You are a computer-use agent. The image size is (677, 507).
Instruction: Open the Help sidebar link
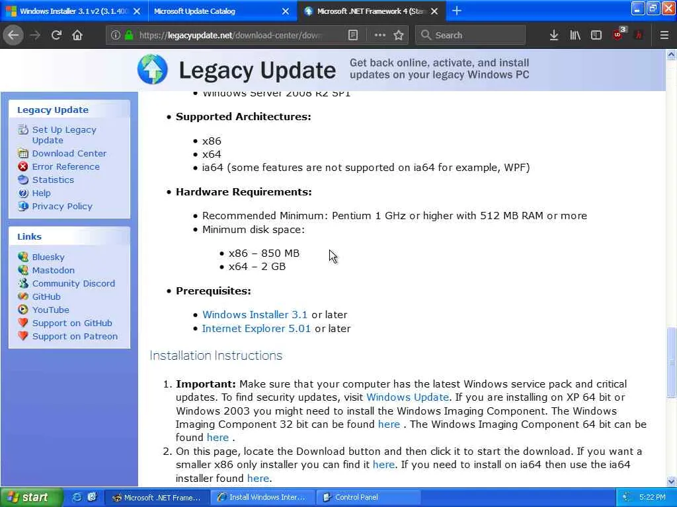(41, 193)
